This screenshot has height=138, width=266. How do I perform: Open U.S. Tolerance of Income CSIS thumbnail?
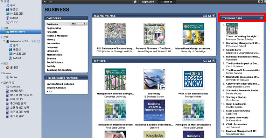click(115, 34)
